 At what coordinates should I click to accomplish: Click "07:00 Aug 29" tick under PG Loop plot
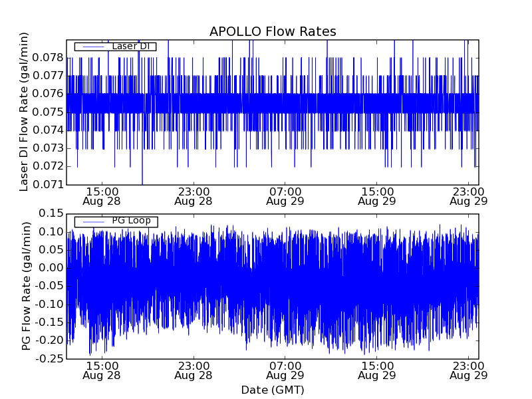point(285,370)
